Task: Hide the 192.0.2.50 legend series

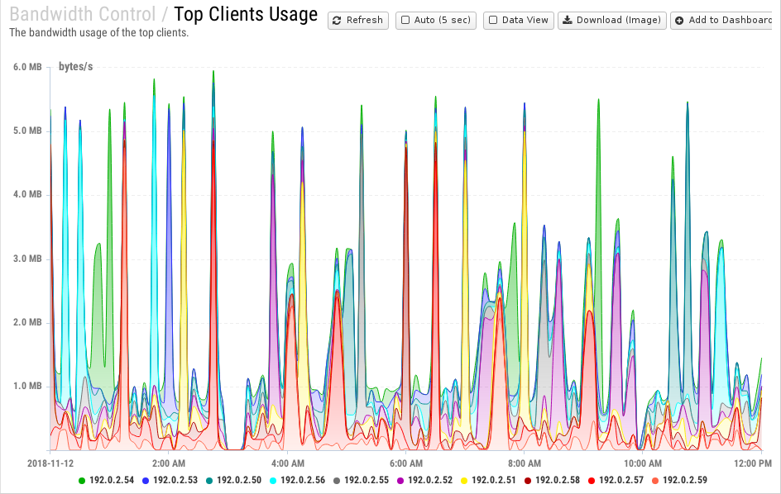Action: click(x=233, y=480)
